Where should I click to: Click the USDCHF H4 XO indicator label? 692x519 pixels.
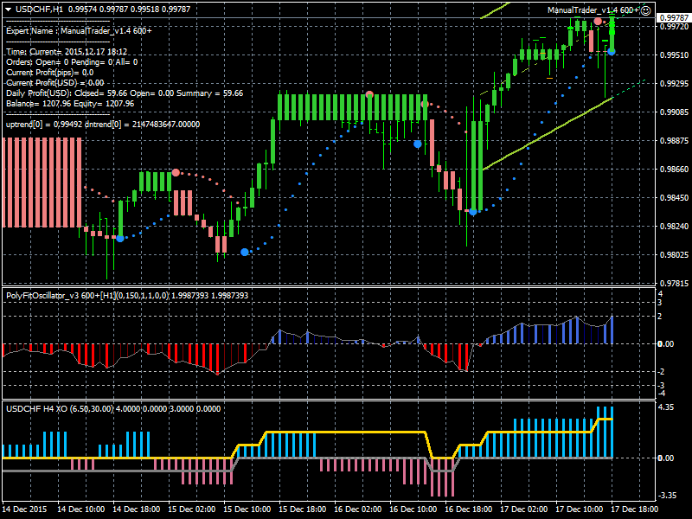point(35,408)
